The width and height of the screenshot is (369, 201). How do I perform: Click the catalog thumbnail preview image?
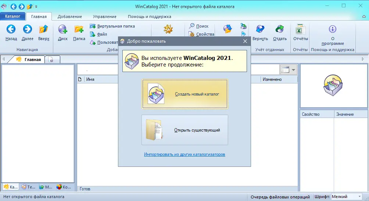(x=333, y=85)
